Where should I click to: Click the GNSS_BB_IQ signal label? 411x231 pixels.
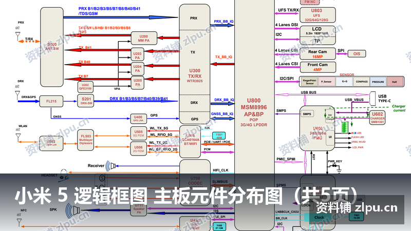tap(222, 113)
